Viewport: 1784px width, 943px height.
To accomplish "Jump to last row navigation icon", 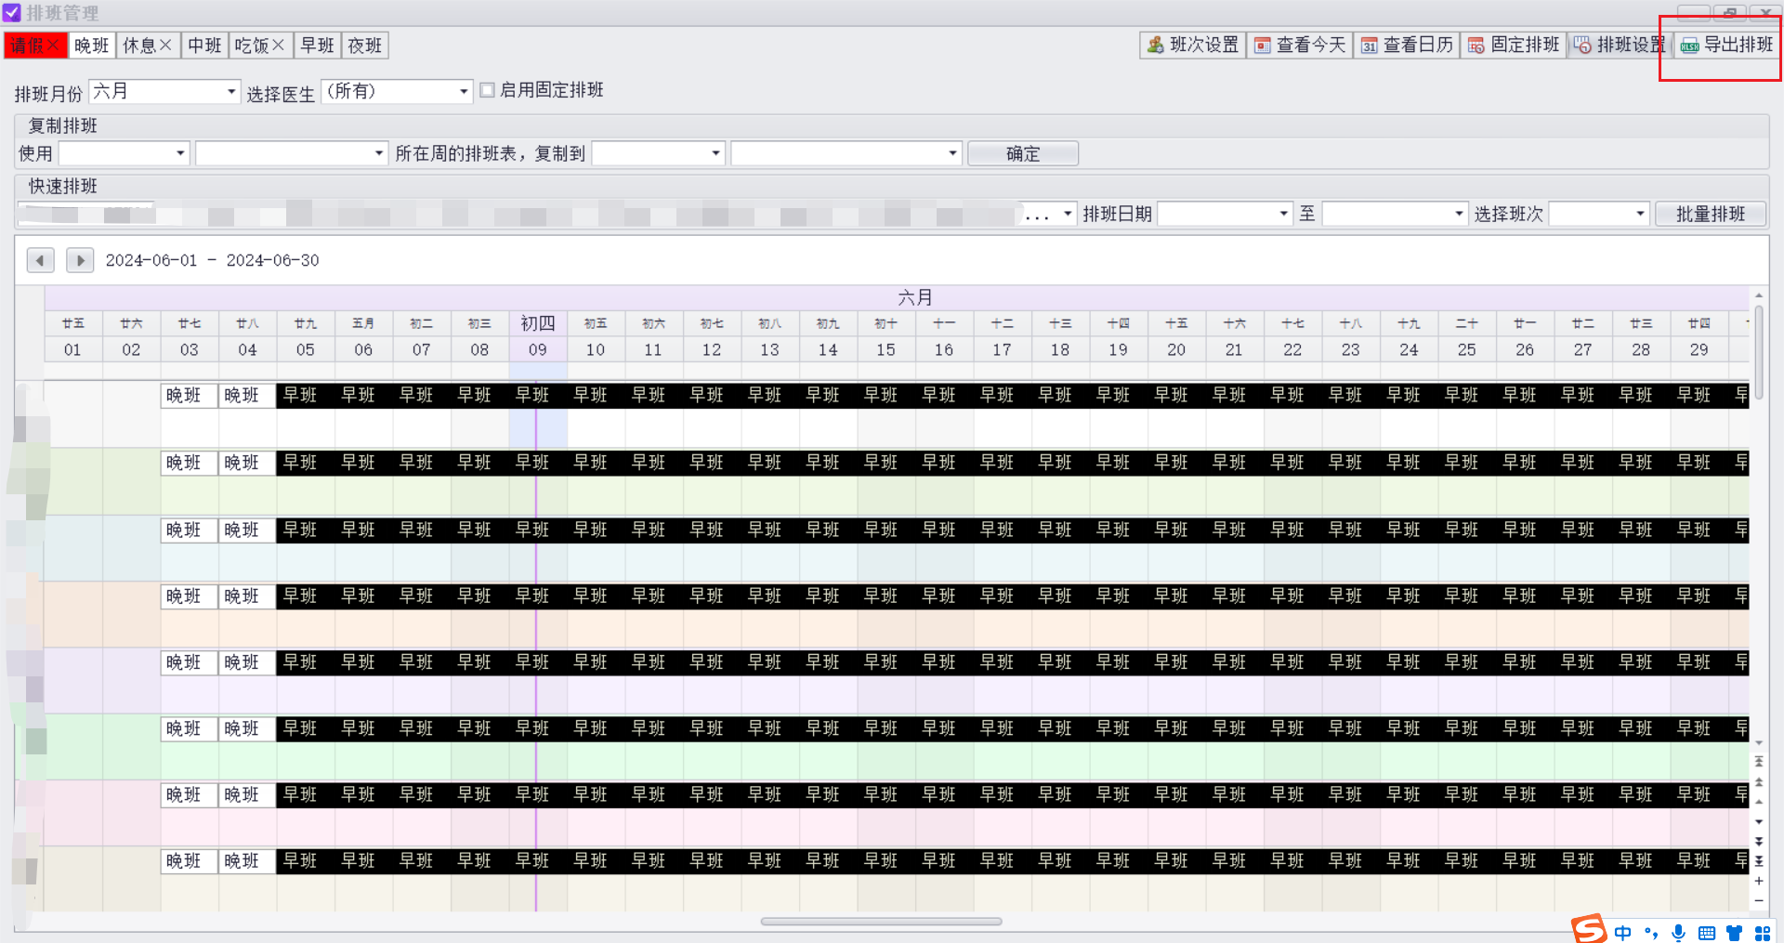I will pyautogui.click(x=1758, y=861).
